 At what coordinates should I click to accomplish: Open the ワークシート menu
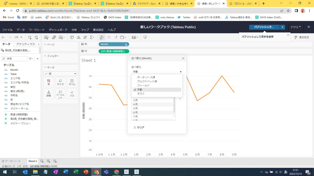pos(37,30)
